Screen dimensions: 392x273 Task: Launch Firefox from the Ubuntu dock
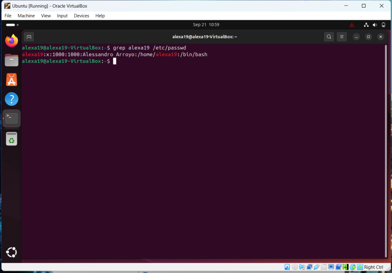coord(11,41)
